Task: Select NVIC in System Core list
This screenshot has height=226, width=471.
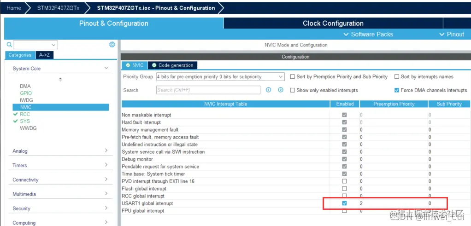Action: pos(61,107)
